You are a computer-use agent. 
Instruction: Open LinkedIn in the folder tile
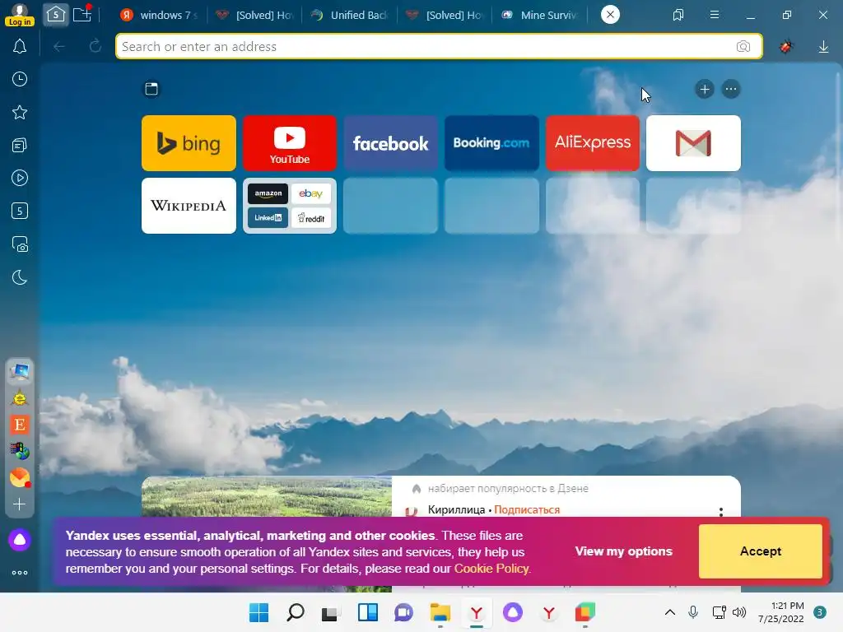(x=268, y=217)
